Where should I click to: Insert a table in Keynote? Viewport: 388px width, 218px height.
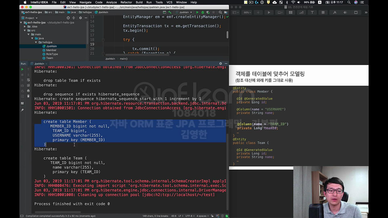click(290, 12)
